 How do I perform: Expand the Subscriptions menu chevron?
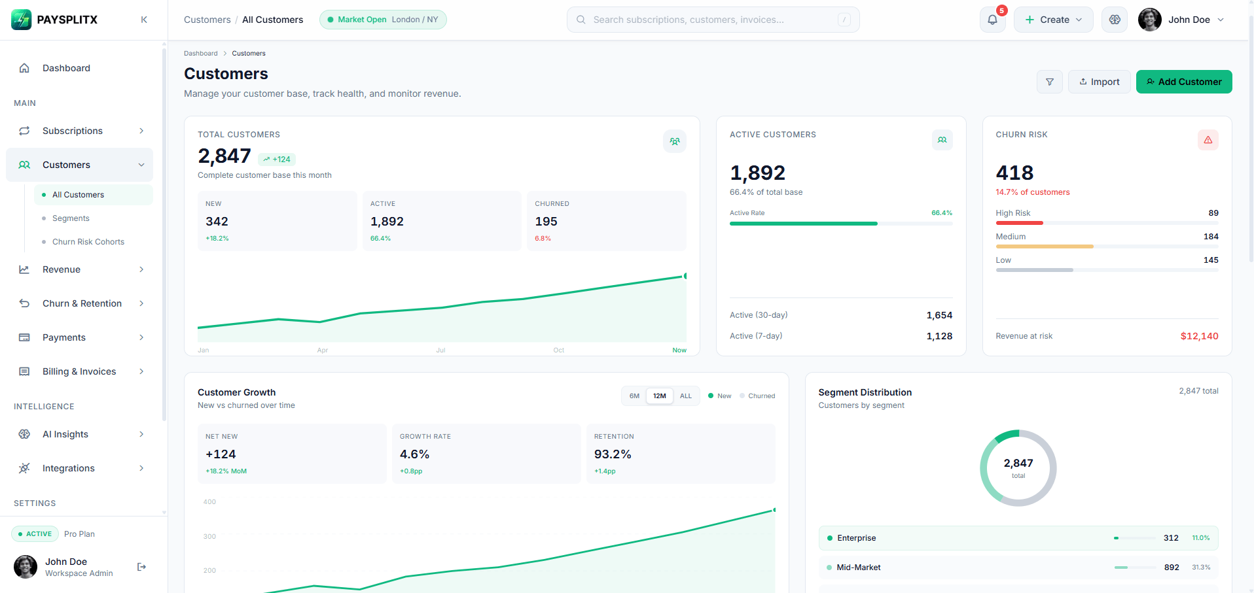141,131
